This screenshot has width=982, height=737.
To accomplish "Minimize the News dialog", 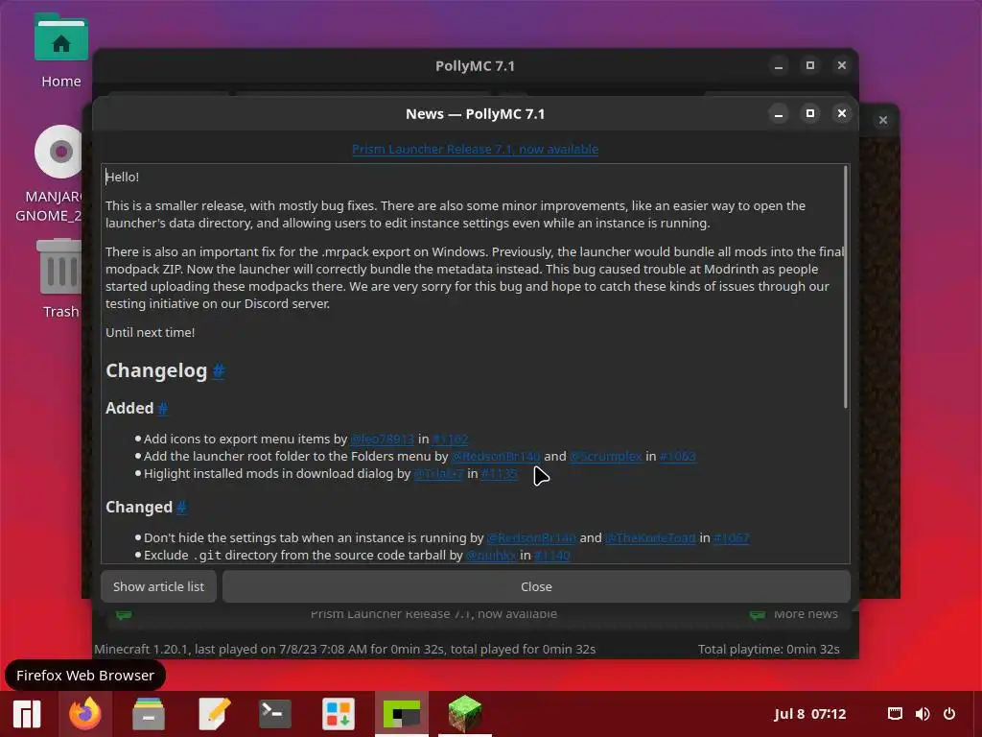I will pyautogui.click(x=779, y=114).
